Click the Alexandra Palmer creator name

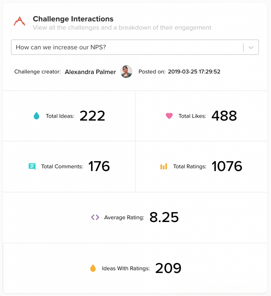[90, 72]
